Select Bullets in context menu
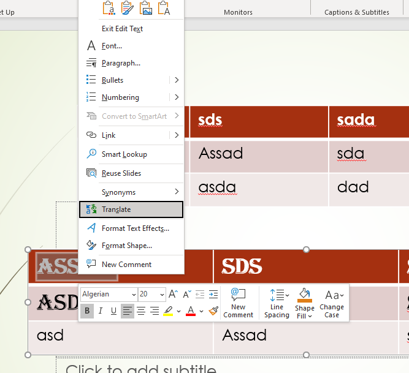The image size is (409, 373). coord(124,80)
